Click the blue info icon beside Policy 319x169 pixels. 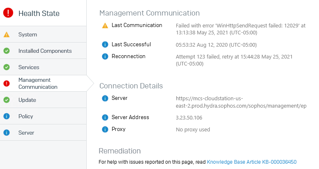coord(7,116)
